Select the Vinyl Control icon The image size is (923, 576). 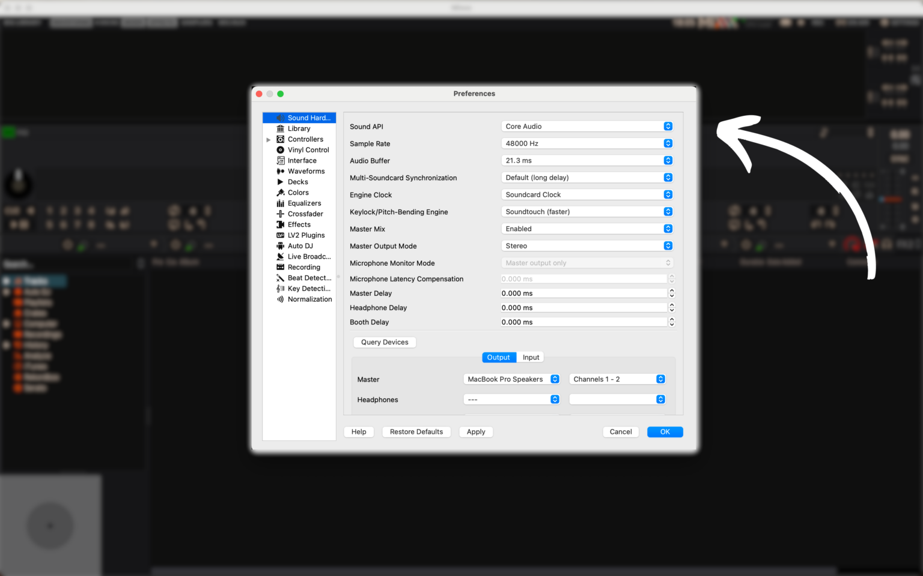[280, 150]
